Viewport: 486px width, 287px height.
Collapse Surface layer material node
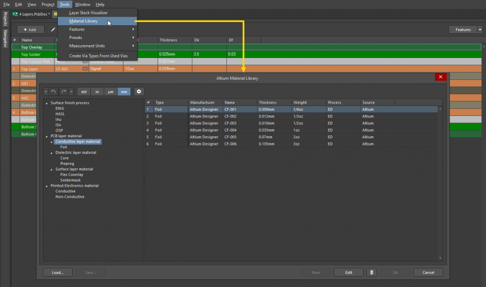(x=51, y=170)
